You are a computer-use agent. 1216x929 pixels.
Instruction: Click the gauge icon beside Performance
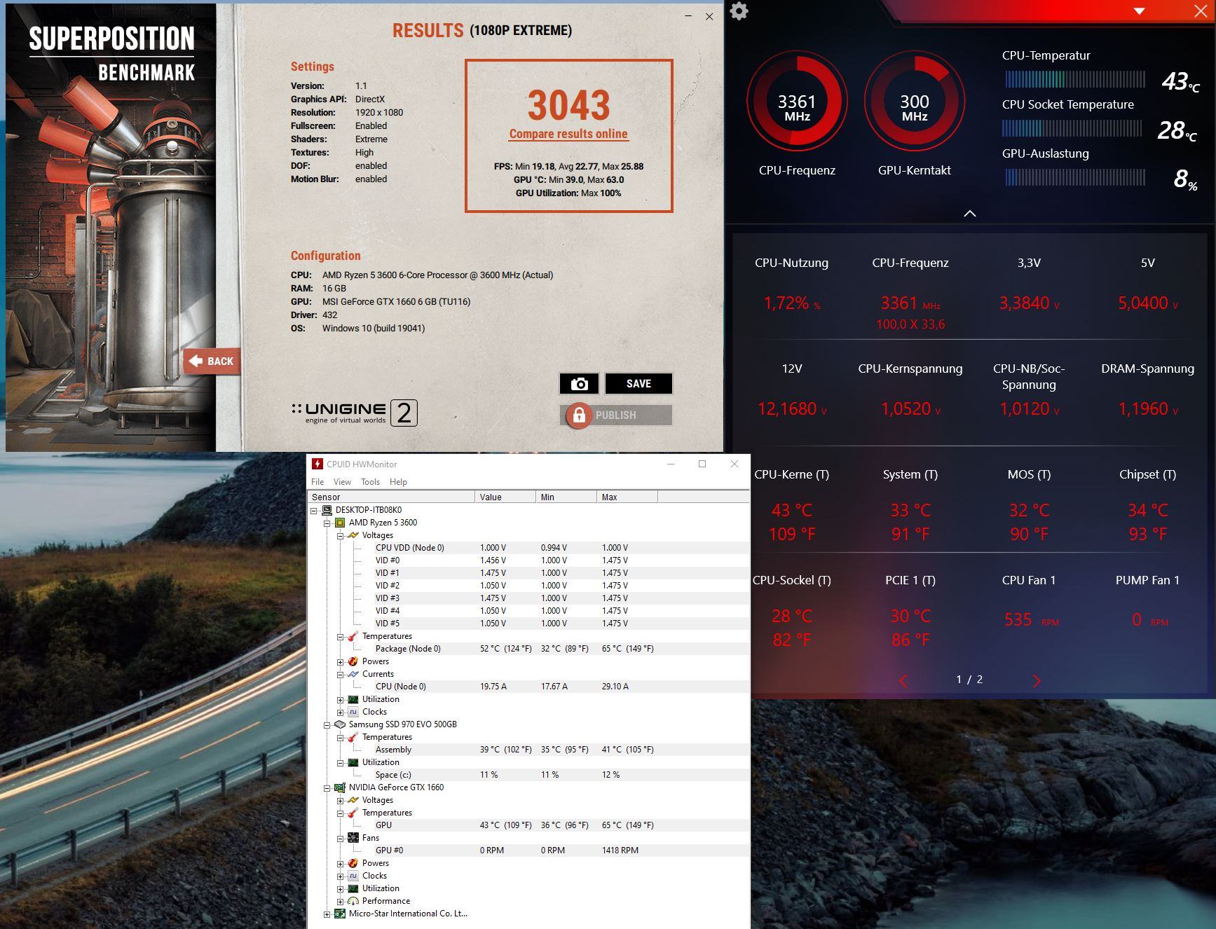click(353, 901)
